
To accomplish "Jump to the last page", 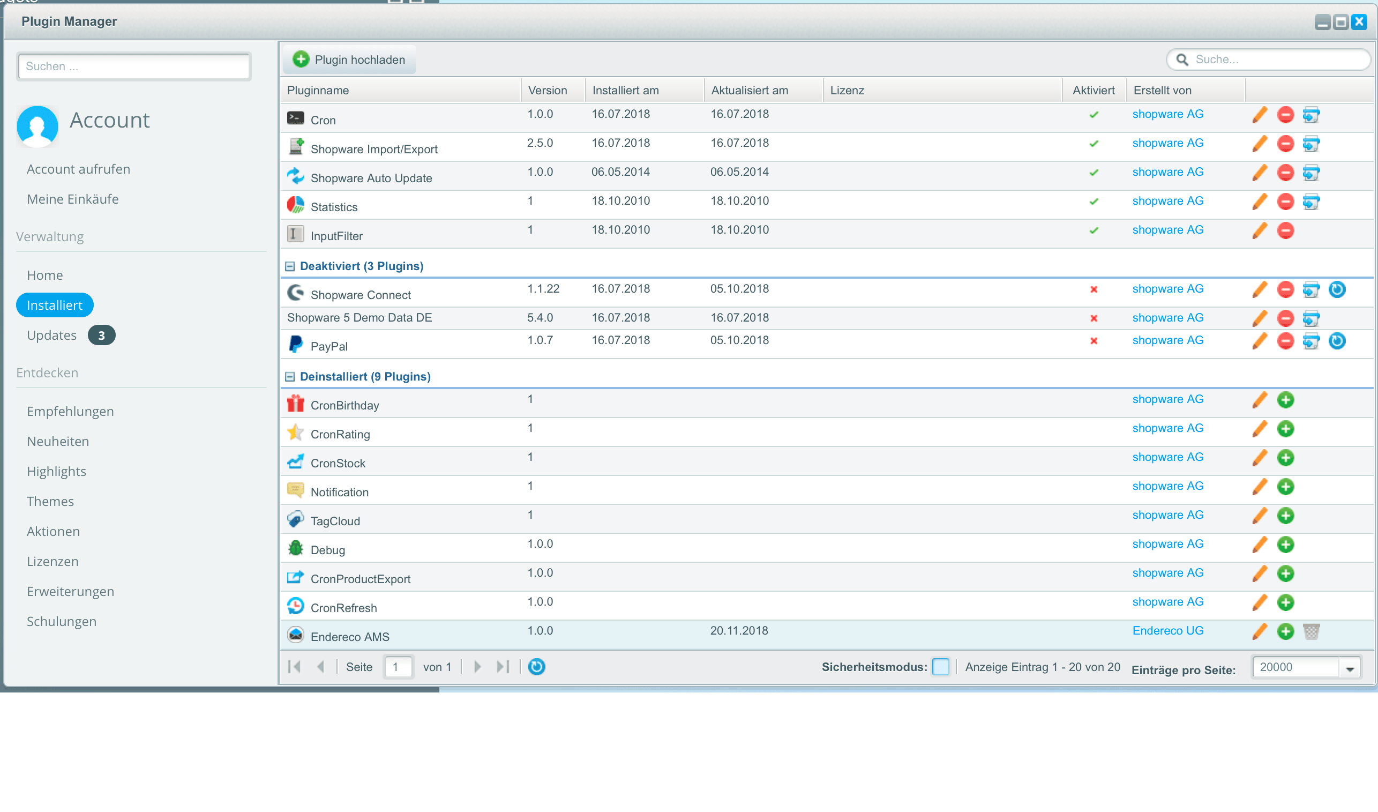I will [503, 667].
